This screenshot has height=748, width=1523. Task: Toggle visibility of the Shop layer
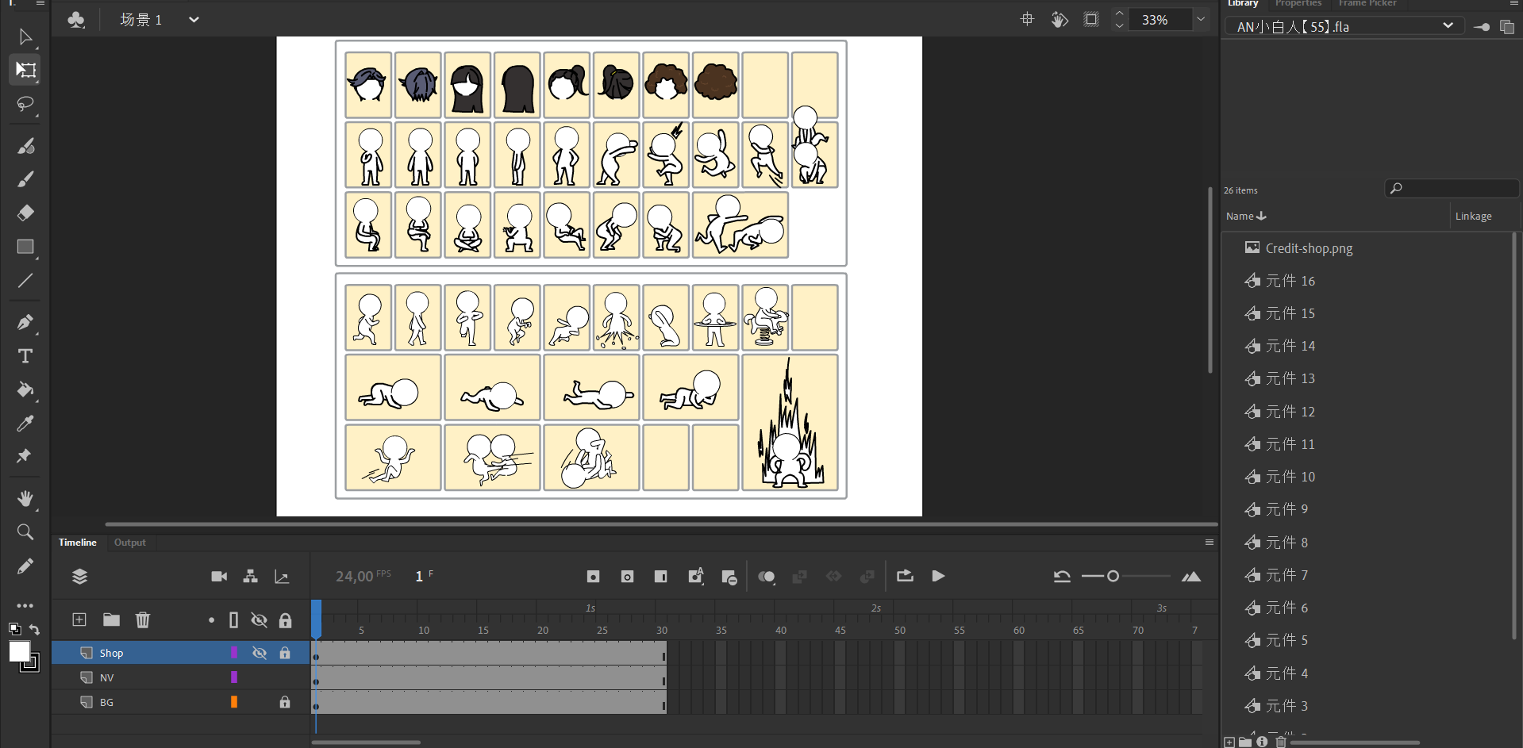tap(260, 653)
